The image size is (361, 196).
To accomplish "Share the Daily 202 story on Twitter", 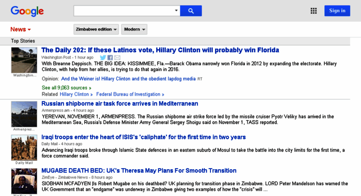I will [103, 57].
